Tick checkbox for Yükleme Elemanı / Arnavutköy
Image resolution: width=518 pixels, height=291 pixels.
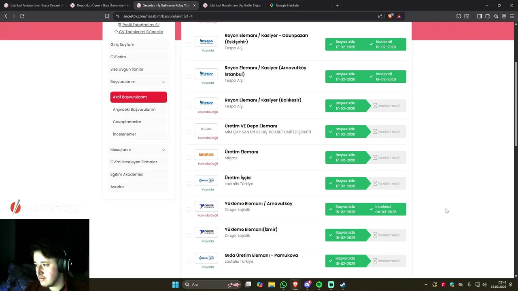(189, 209)
